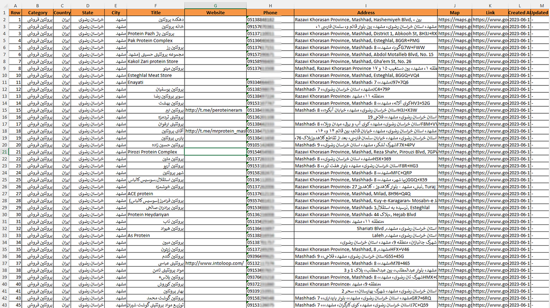Click the State header cell

click(x=88, y=13)
